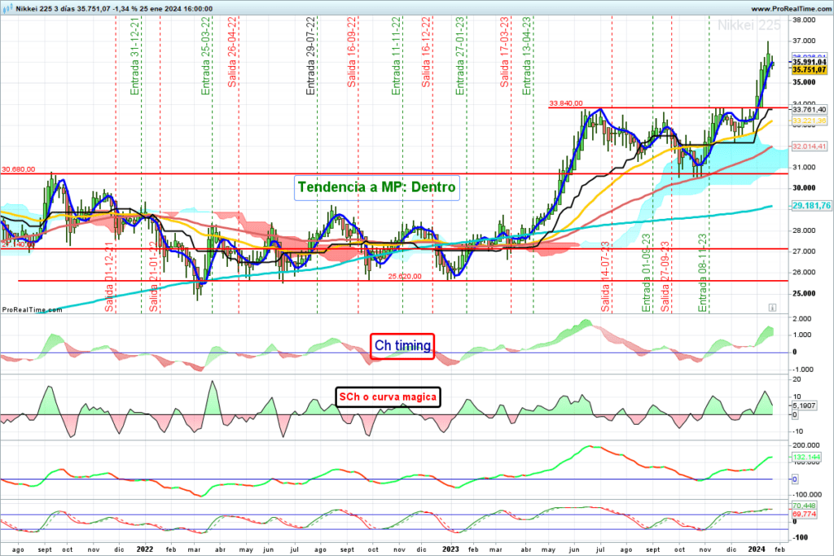The image size is (834, 556).
Task: Click the 5,1907 value on the SCh panel
Action: pyautogui.click(x=804, y=405)
